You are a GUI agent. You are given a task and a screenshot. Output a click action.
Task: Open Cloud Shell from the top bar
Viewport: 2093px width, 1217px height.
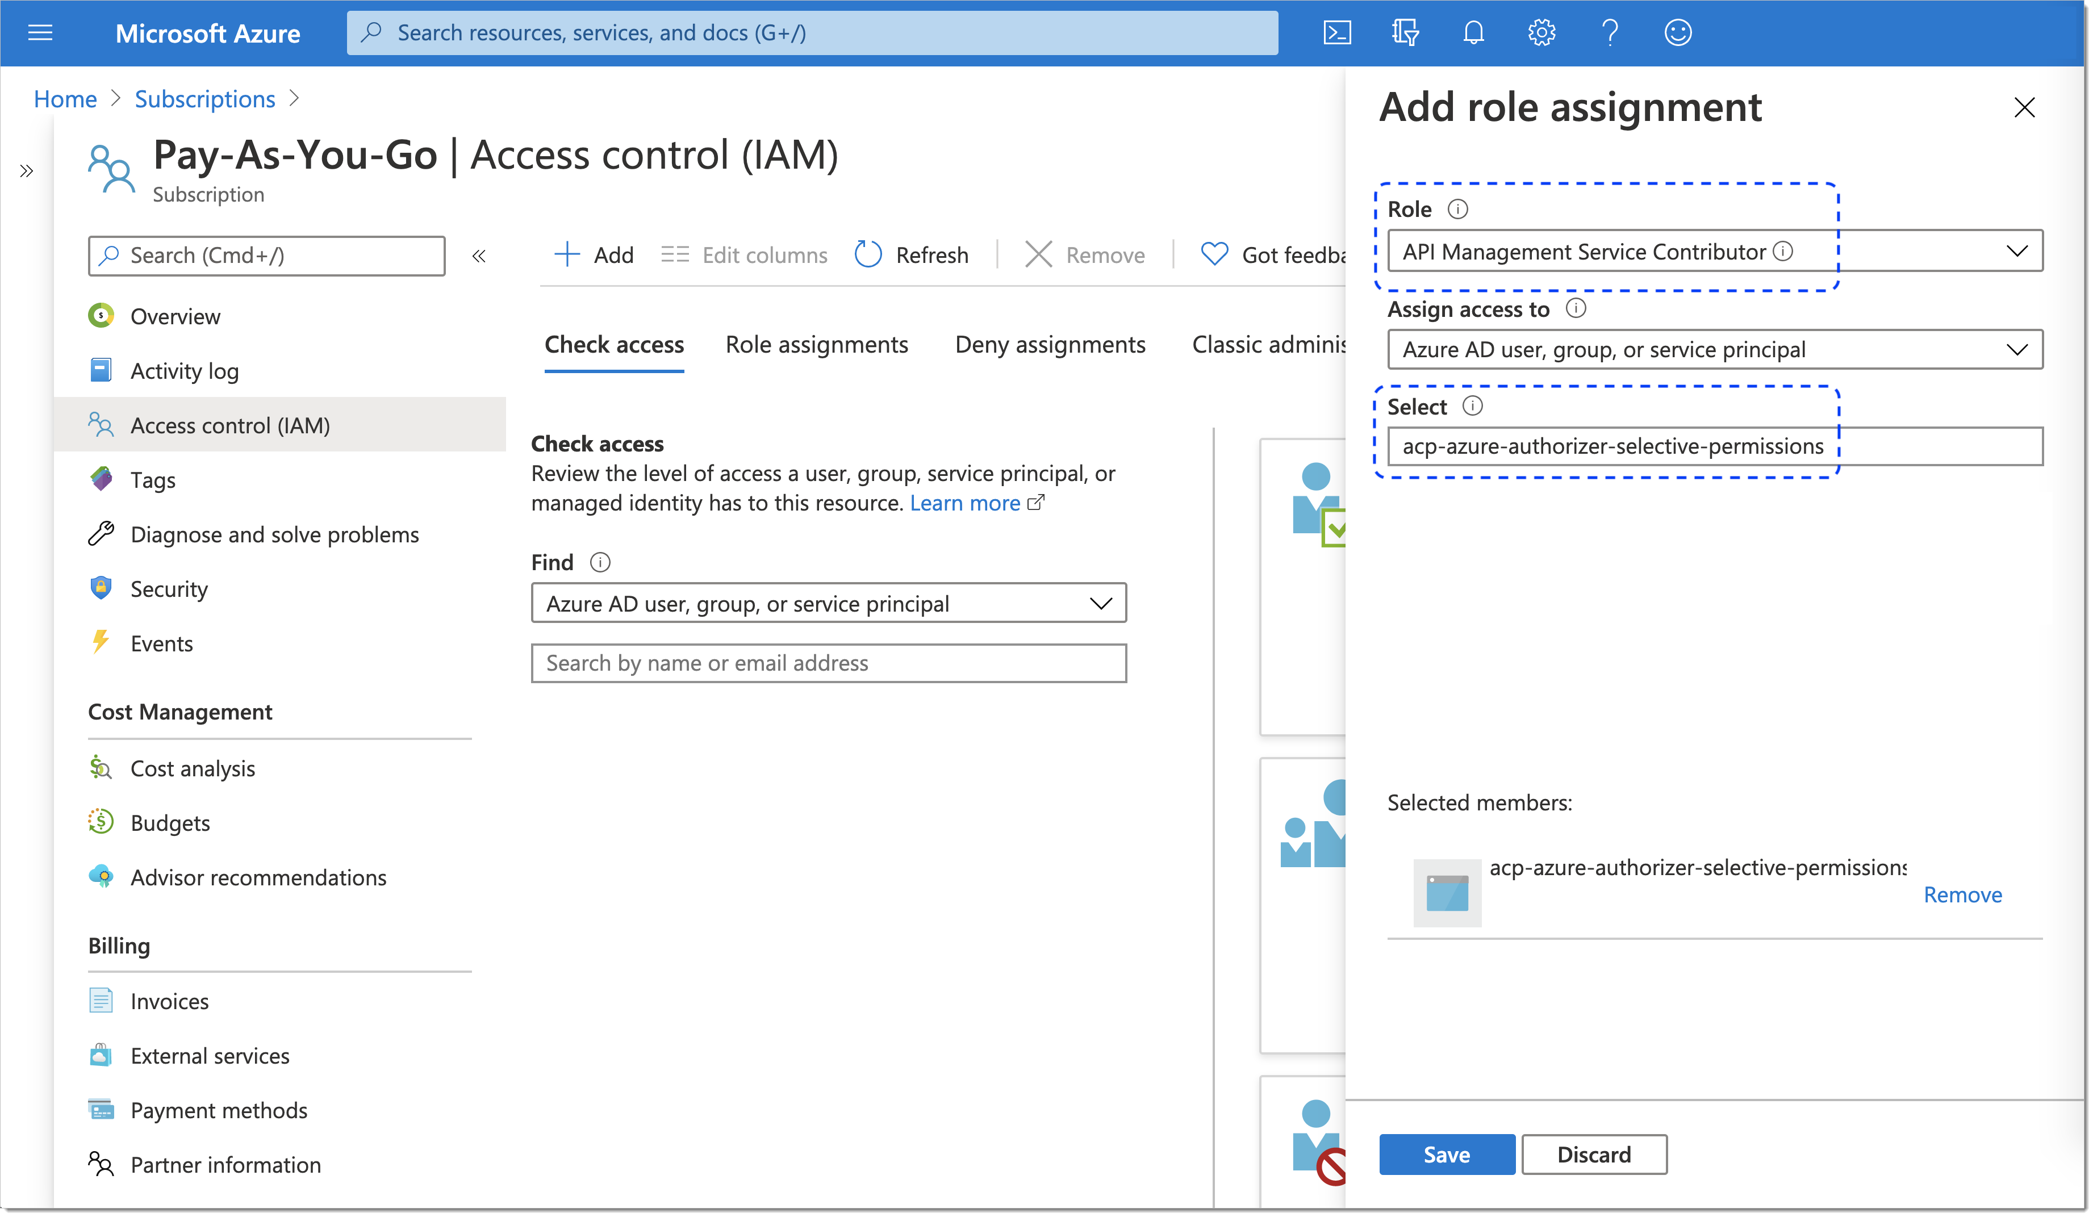(1336, 32)
